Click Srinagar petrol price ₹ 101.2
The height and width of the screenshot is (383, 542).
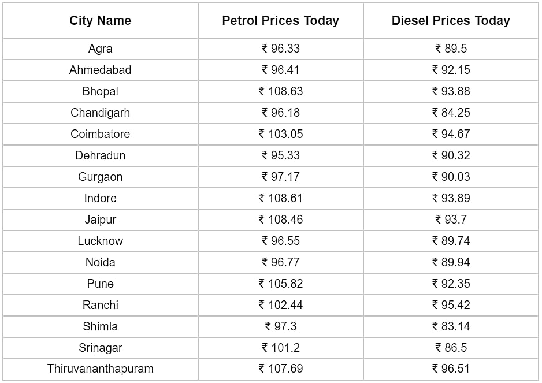pyautogui.click(x=280, y=348)
